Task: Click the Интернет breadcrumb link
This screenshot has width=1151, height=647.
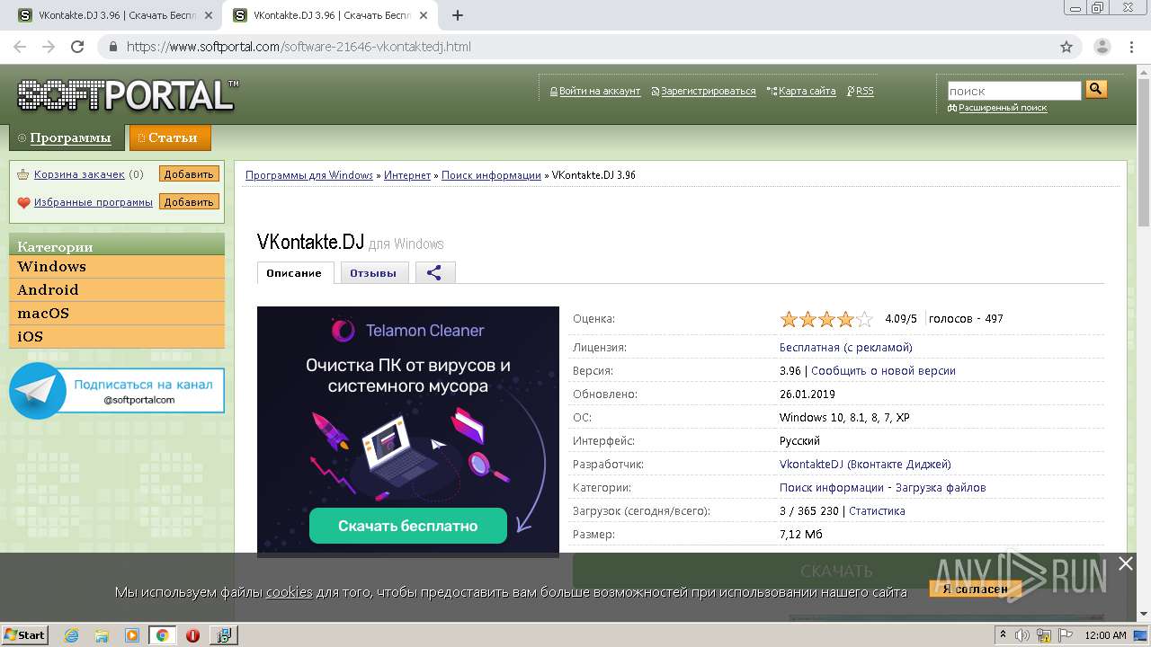Action: (x=407, y=175)
